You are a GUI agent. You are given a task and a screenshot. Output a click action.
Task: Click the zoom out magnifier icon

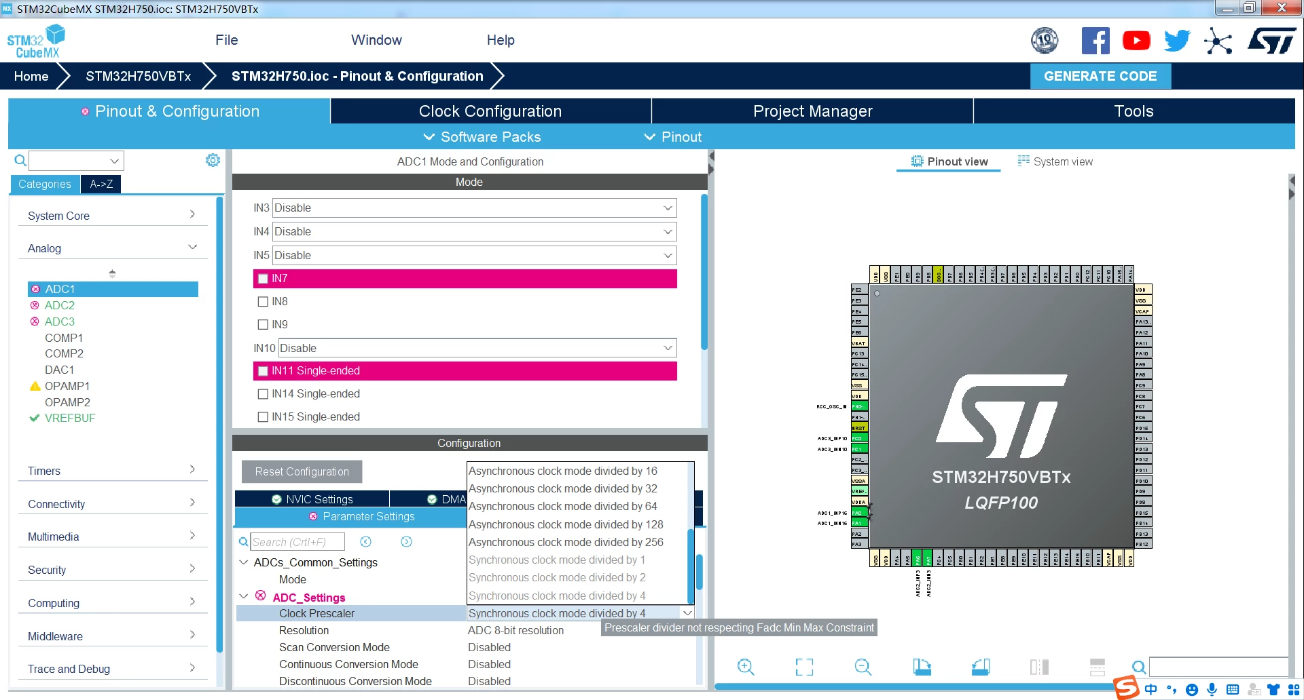863,667
